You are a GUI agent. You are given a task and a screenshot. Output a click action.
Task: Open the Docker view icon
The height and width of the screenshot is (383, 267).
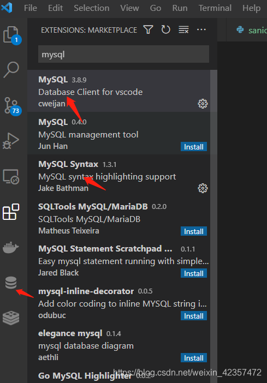[x=11, y=247]
